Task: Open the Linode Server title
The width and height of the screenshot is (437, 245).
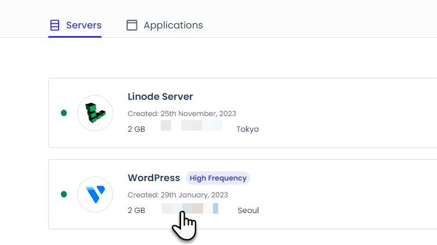Action: 160,97
